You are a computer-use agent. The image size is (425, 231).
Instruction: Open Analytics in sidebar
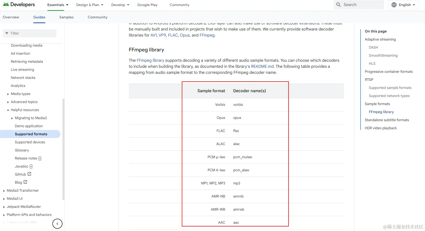[18, 86]
